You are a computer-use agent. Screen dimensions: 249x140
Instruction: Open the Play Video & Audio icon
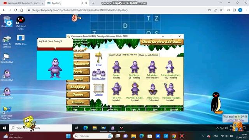click(x=135, y=89)
